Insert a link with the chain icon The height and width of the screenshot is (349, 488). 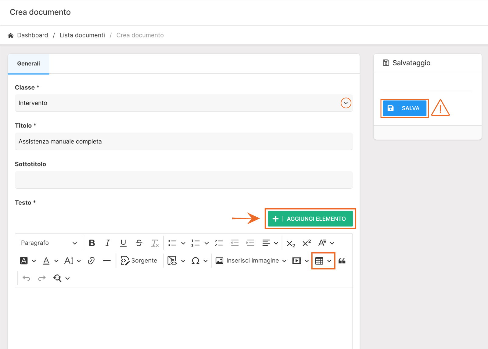(91, 261)
